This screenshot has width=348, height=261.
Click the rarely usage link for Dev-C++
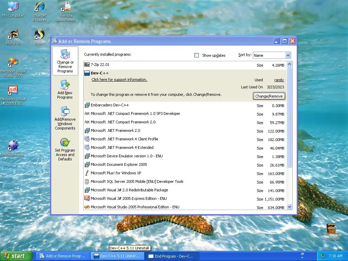[279, 80]
